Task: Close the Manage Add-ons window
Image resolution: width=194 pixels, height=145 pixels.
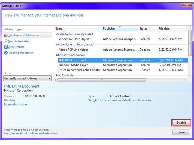Action: point(187,5)
